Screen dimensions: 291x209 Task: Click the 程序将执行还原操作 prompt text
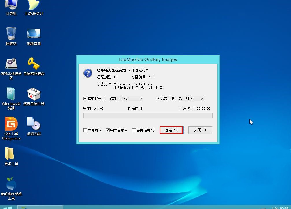(x=123, y=70)
